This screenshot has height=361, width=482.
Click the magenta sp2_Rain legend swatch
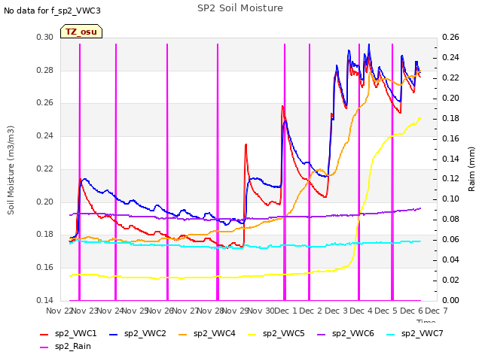[44, 347]
